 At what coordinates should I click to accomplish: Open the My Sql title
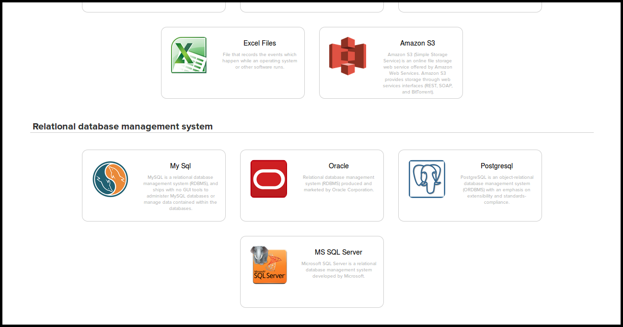click(x=181, y=166)
